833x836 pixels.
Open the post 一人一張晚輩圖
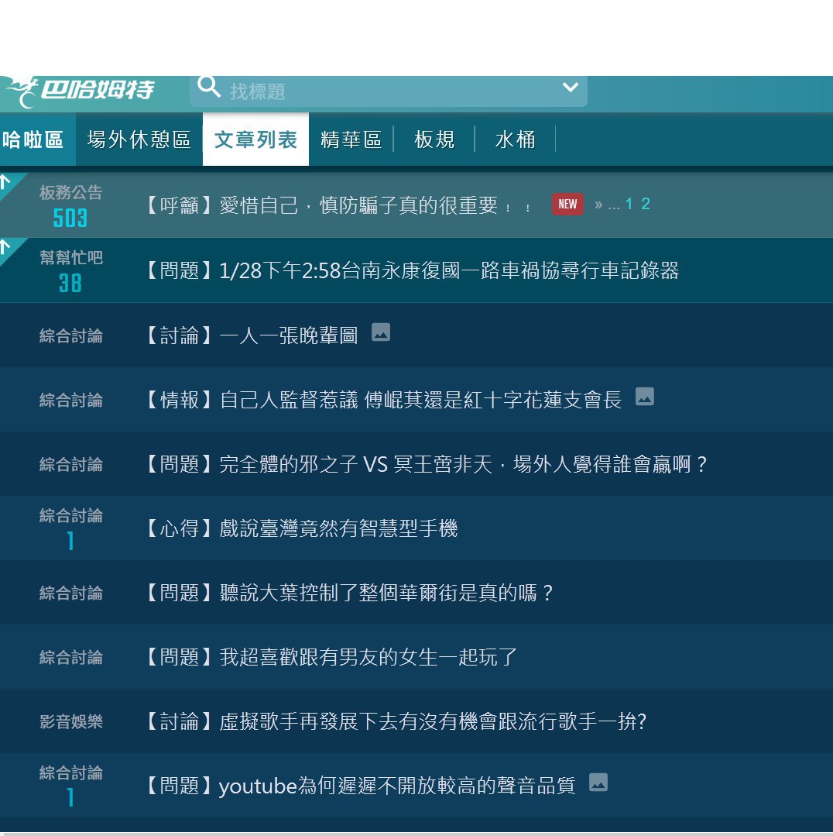click(252, 335)
